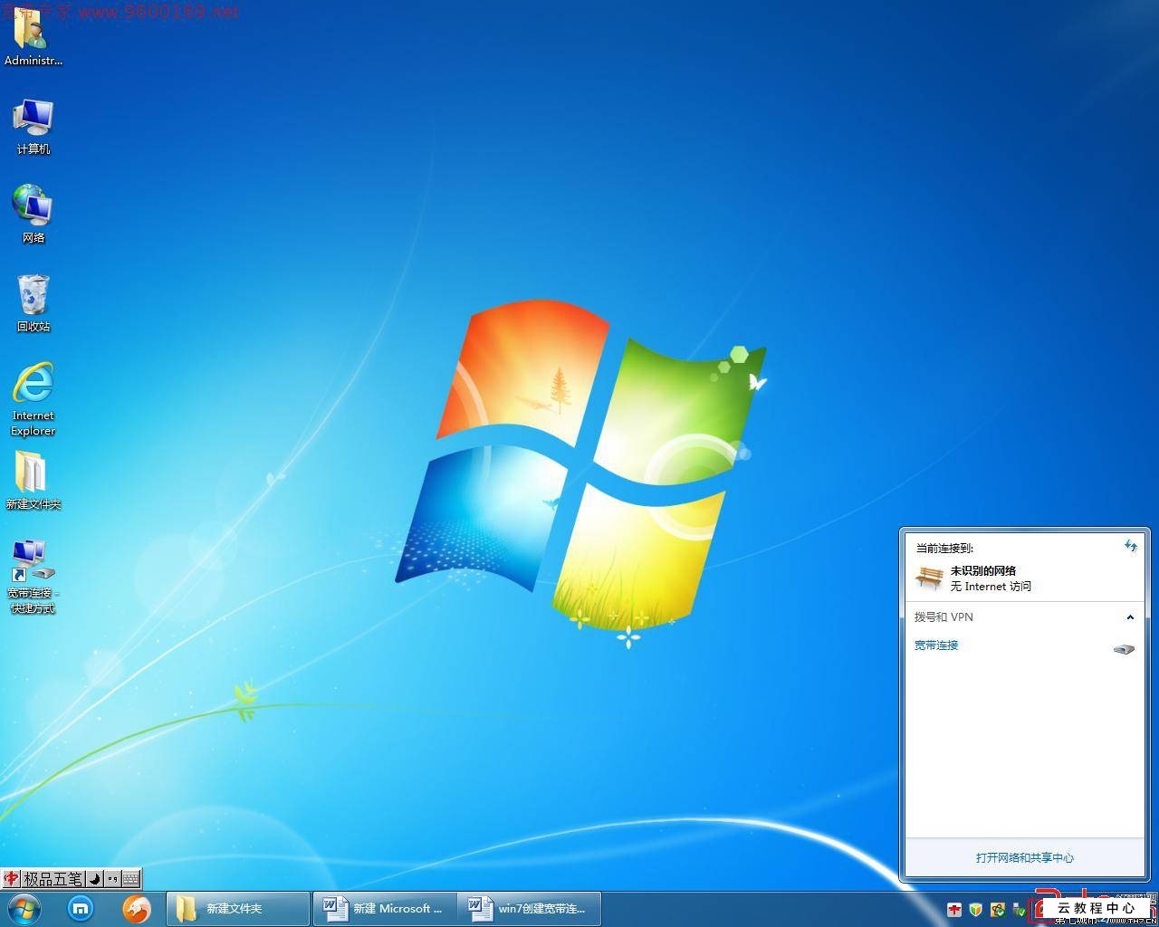Switch to 新建 Microsoft Word taskbar window
The height and width of the screenshot is (927, 1159).
click(x=385, y=908)
